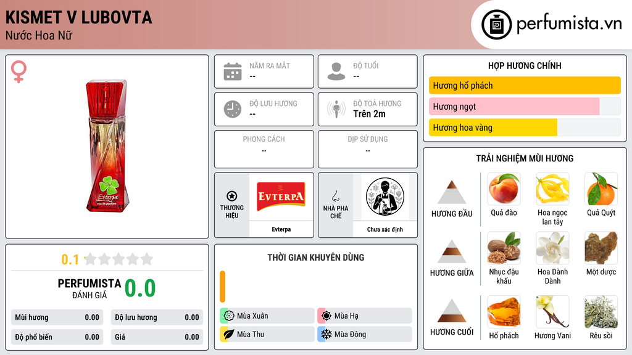Click the Mùa Thu autumn leaf icon
The image size is (632, 355).
[229, 334]
